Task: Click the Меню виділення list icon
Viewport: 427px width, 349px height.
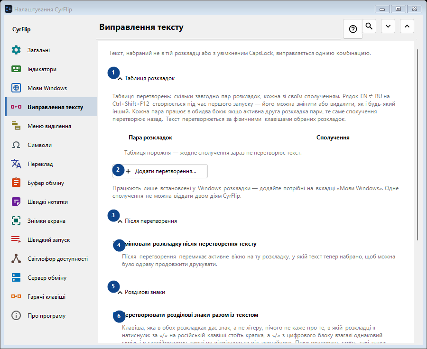Action: point(16,126)
